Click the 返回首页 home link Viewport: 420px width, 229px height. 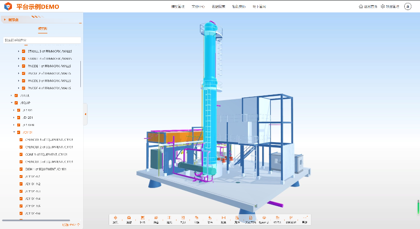tap(367, 7)
